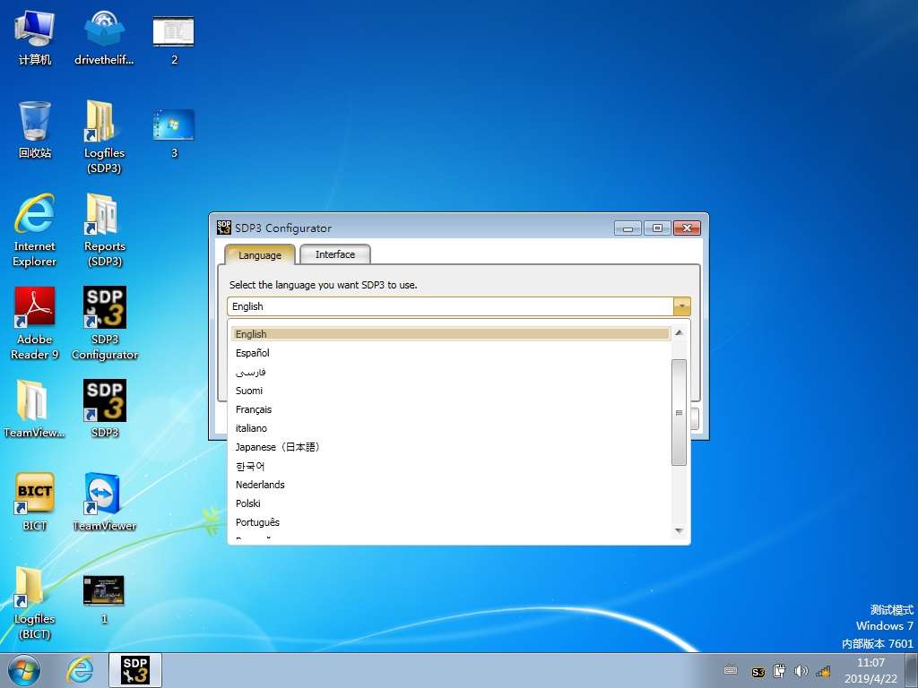Choose Japanese (日本語) in the language list
Viewport: 918px width, 688px height.
(x=450, y=447)
